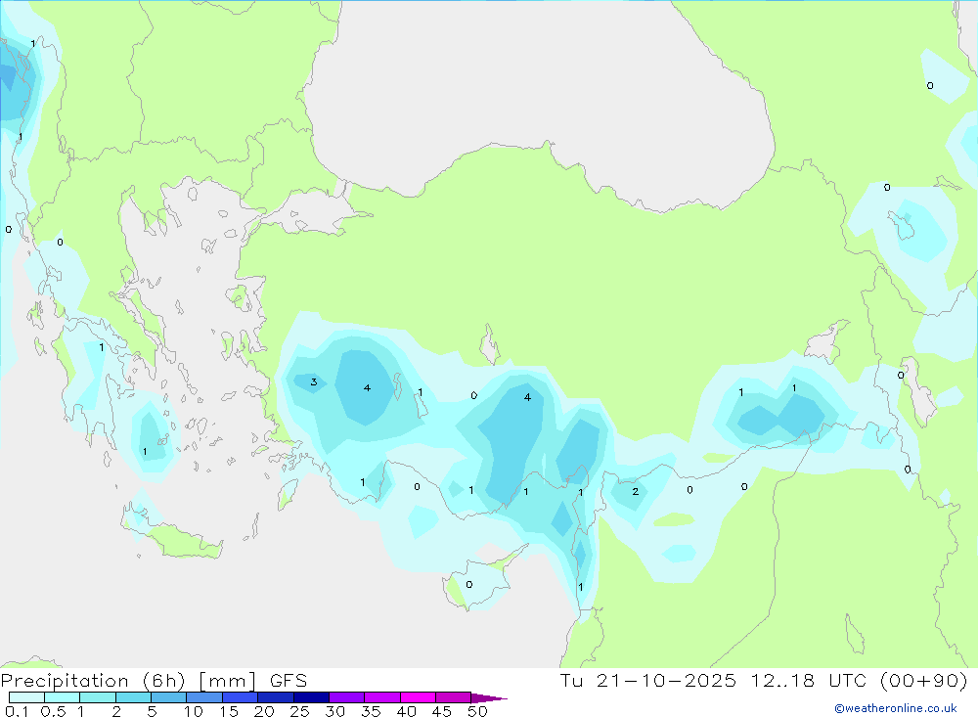The height and width of the screenshot is (717, 978).
Task: Click the '10' legend scale label
Action: tap(194, 711)
